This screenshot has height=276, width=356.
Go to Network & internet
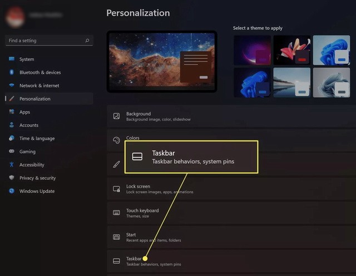[x=49, y=86]
